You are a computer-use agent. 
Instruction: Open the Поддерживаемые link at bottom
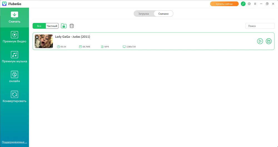click(14, 142)
